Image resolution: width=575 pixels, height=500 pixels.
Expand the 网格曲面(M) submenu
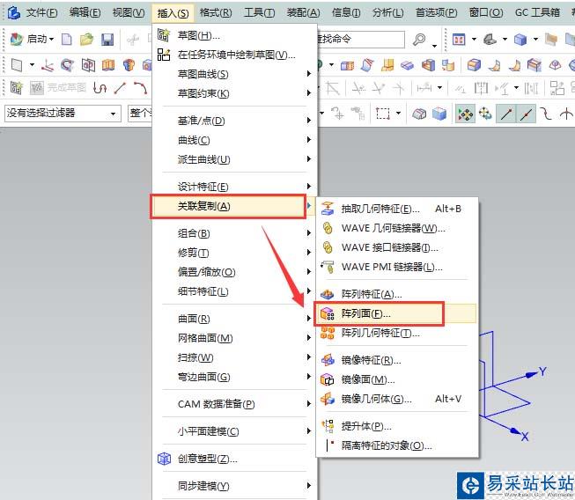234,338
